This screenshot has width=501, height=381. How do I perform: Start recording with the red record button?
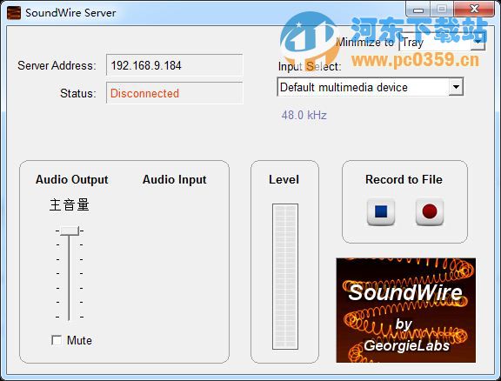tap(430, 212)
